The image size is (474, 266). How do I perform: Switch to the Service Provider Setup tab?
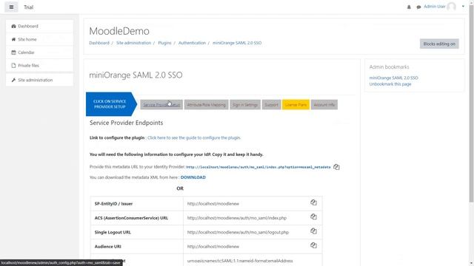(161, 105)
